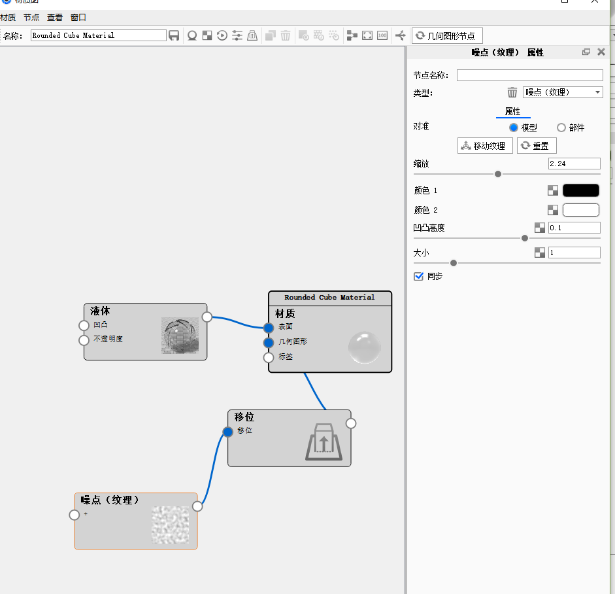
Task: Click output socket of 液体 node
Action: tap(207, 317)
